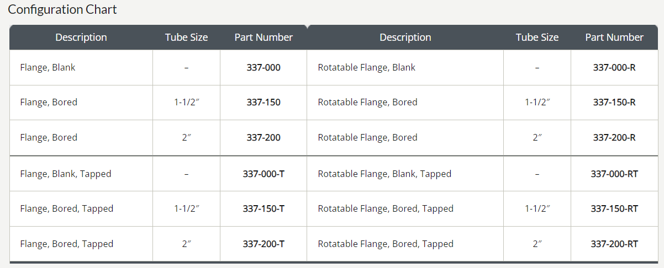Click the right Tube Size column header
The height and width of the screenshot is (268, 664).
[x=537, y=37]
